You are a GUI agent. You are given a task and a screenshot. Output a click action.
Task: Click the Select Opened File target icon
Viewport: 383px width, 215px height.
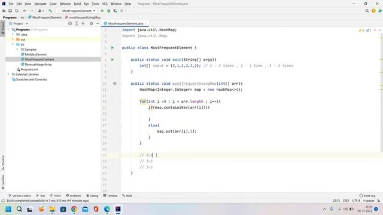pyautogui.click(x=70, y=23)
